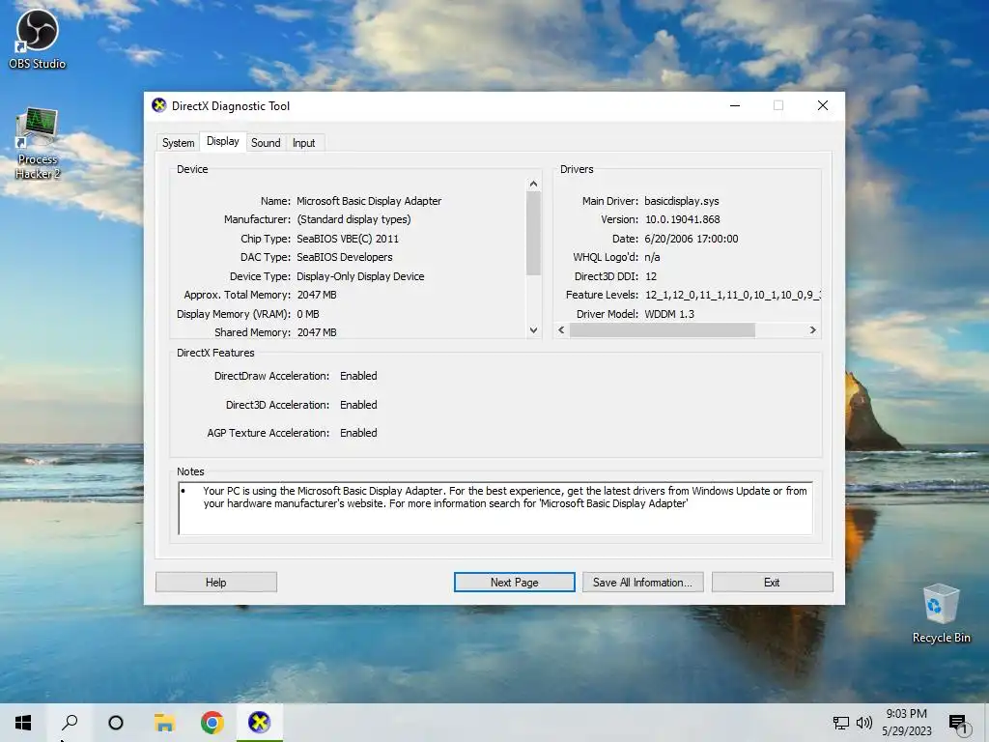This screenshot has width=989, height=742.
Task: Click AGP Texture Acceleration 'Enabled' status
Action: tap(358, 433)
